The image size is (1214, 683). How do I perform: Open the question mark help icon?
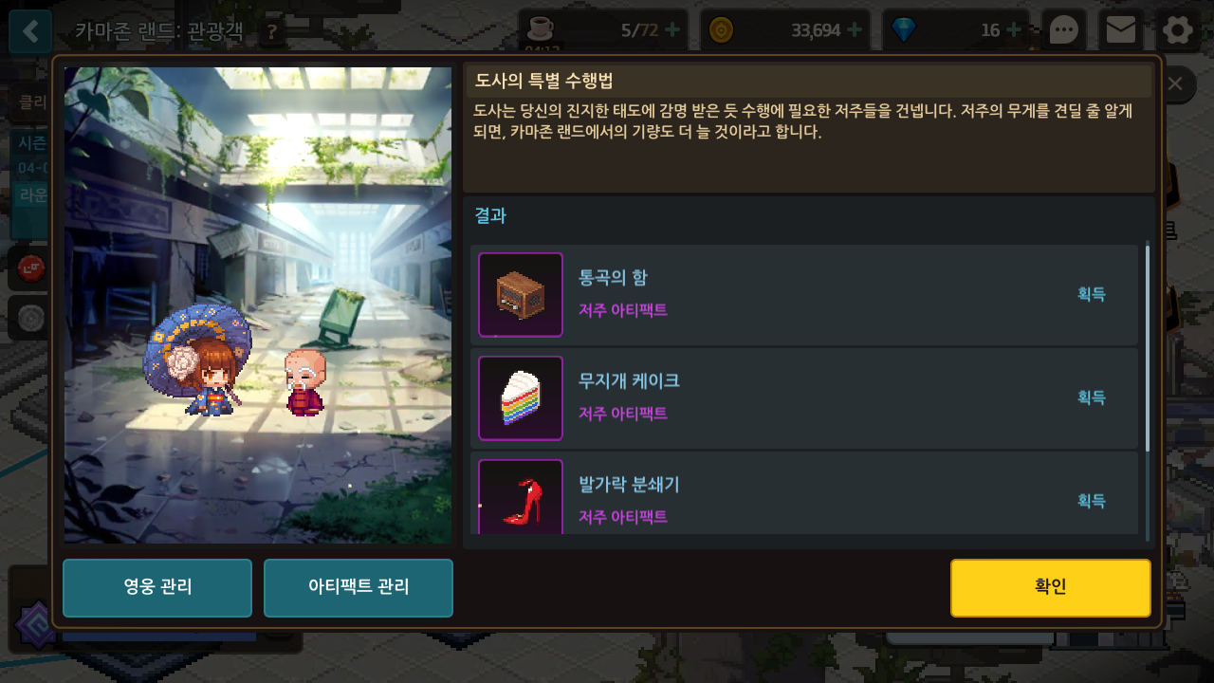point(272,32)
